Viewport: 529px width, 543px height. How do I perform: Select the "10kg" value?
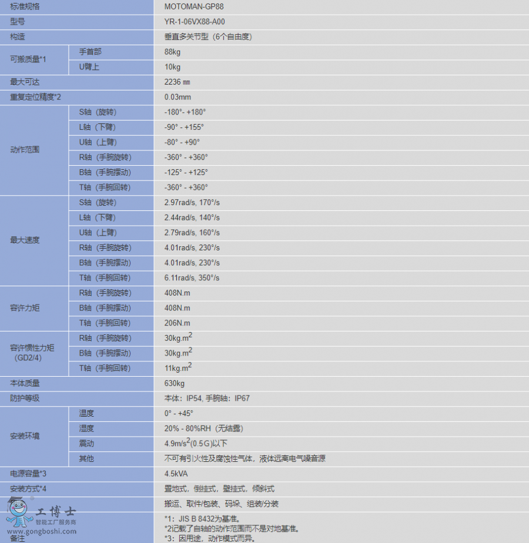pos(173,67)
